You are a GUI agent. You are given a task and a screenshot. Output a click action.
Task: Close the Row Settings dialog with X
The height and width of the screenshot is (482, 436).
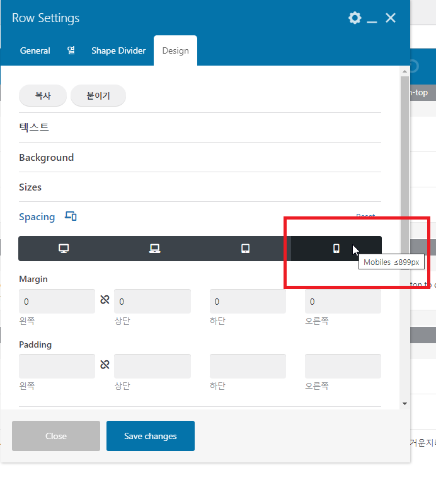391,18
